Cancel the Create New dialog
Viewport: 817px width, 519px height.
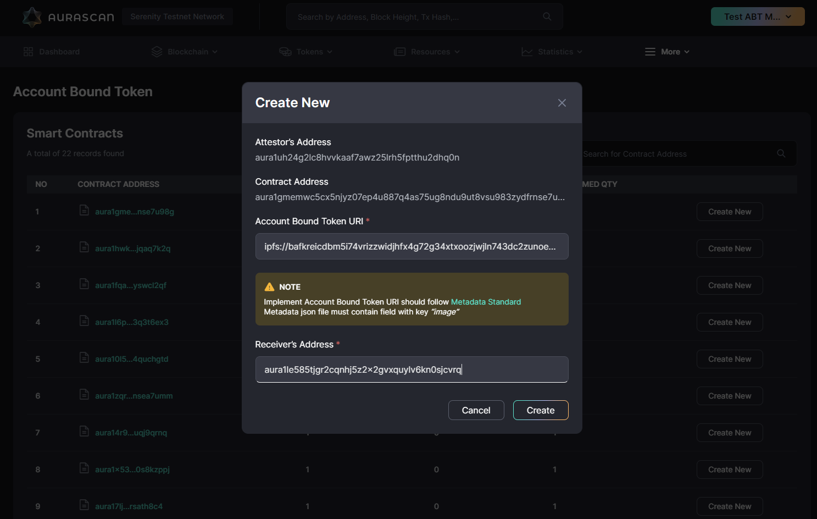(476, 410)
